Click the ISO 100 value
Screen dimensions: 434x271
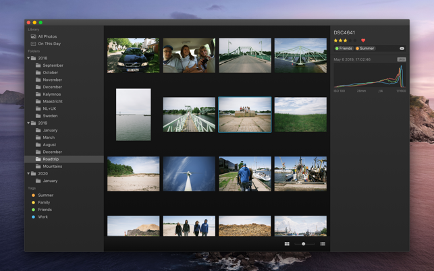(x=340, y=91)
